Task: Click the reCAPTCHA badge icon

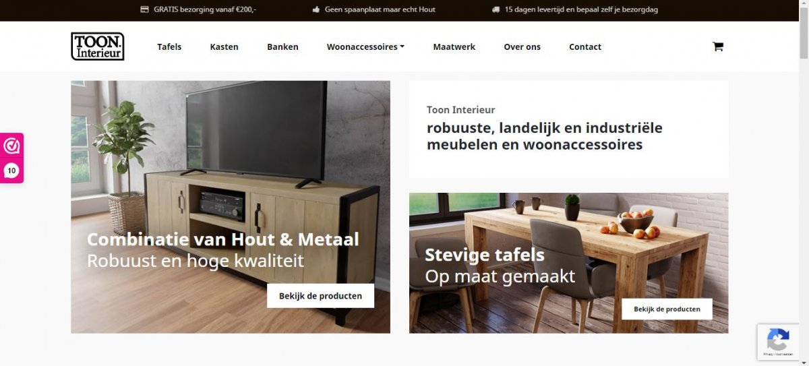Action: tap(778, 340)
